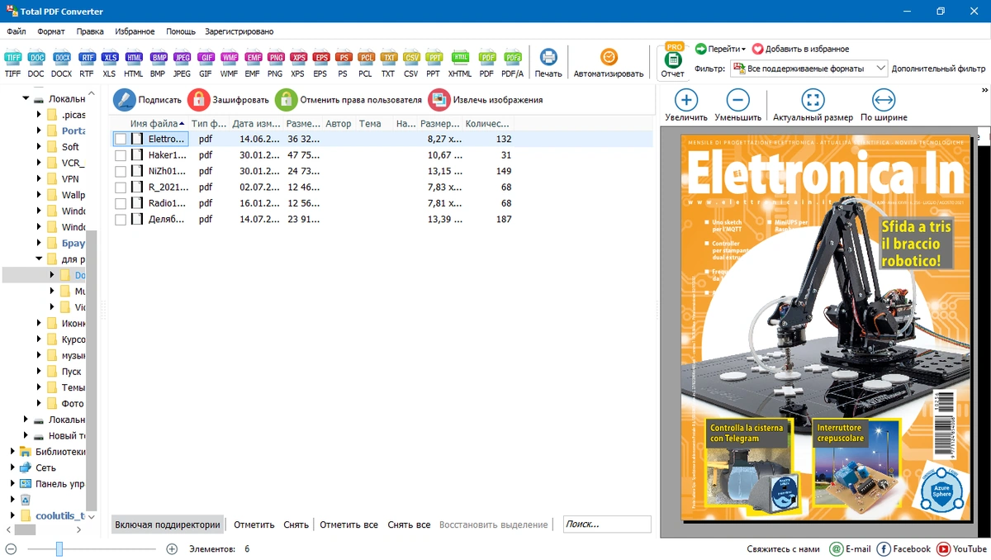Check the Elettro... file checkbox
Image resolution: width=991 pixels, height=560 pixels.
[121, 140]
